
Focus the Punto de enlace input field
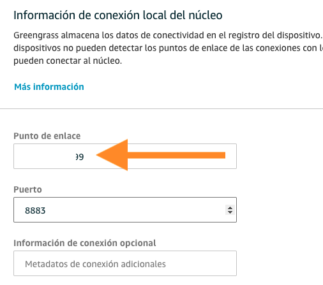125,156
